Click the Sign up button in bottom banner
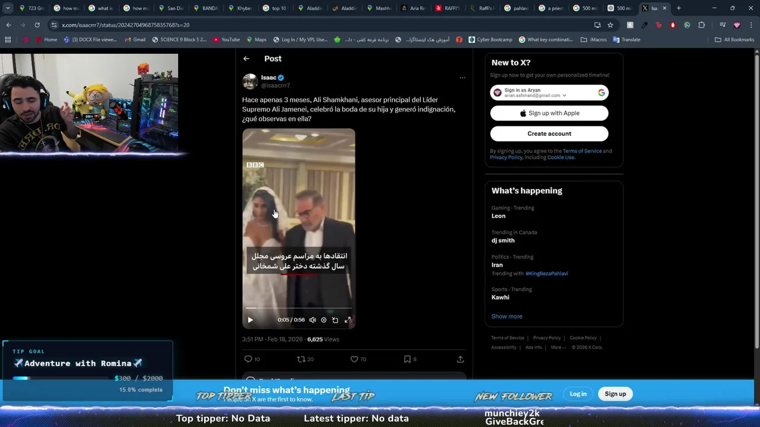This screenshot has height=427, width=760. coord(615,394)
